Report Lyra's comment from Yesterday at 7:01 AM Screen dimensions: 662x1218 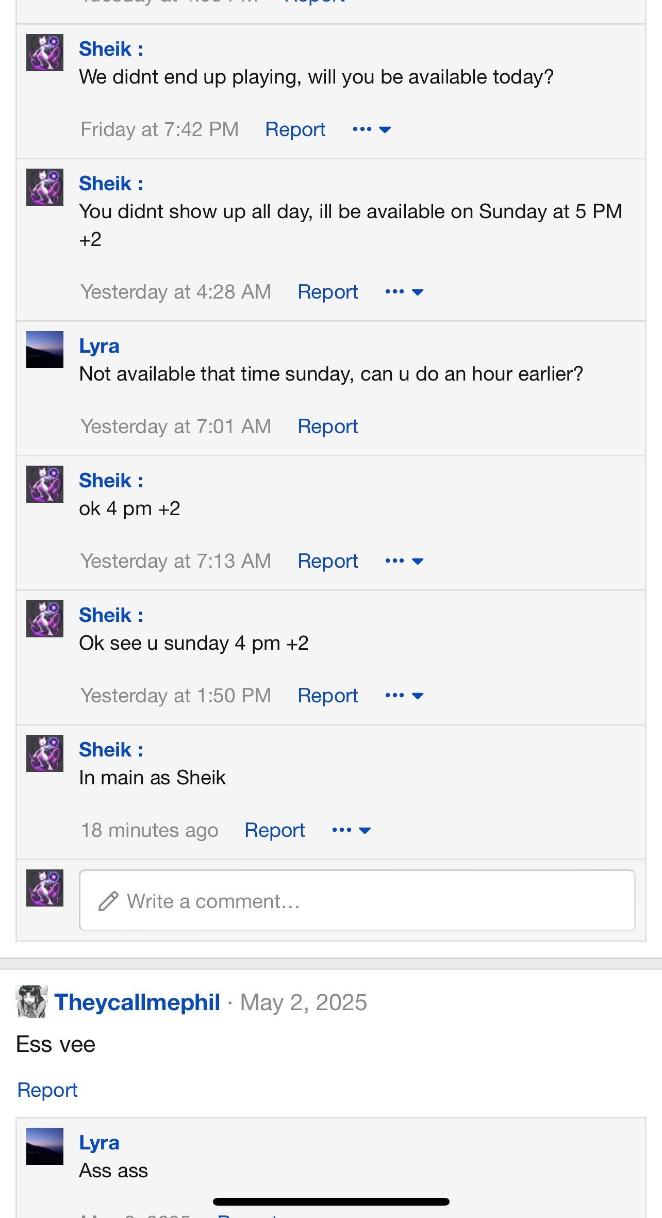pyautogui.click(x=327, y=426)
